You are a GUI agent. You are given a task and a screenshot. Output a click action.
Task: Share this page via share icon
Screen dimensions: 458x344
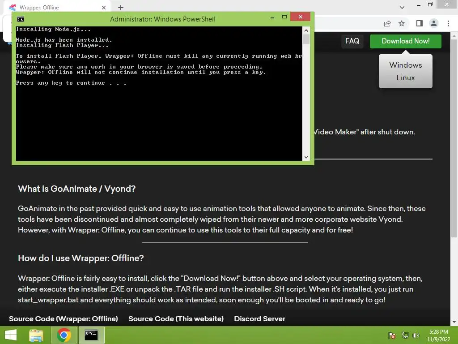pos(387,24)
